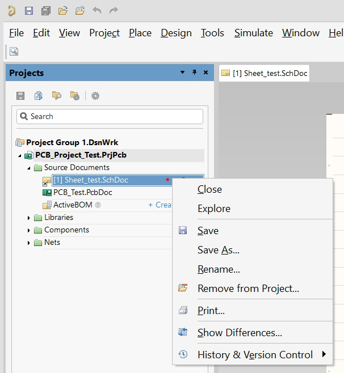This screenshot has height=373, width=344.
Task: Choose Close from the context menu
Action: click(253, 189)
